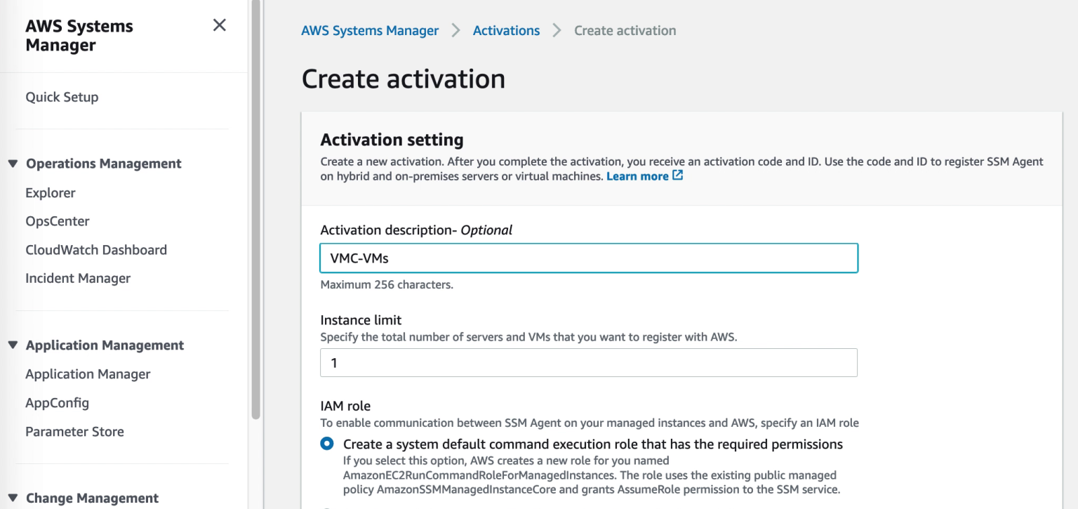This screenshot has width=1078, height=509.
Task: Go back to Activations breadcrumb
Action: click(x=506, y=30)
